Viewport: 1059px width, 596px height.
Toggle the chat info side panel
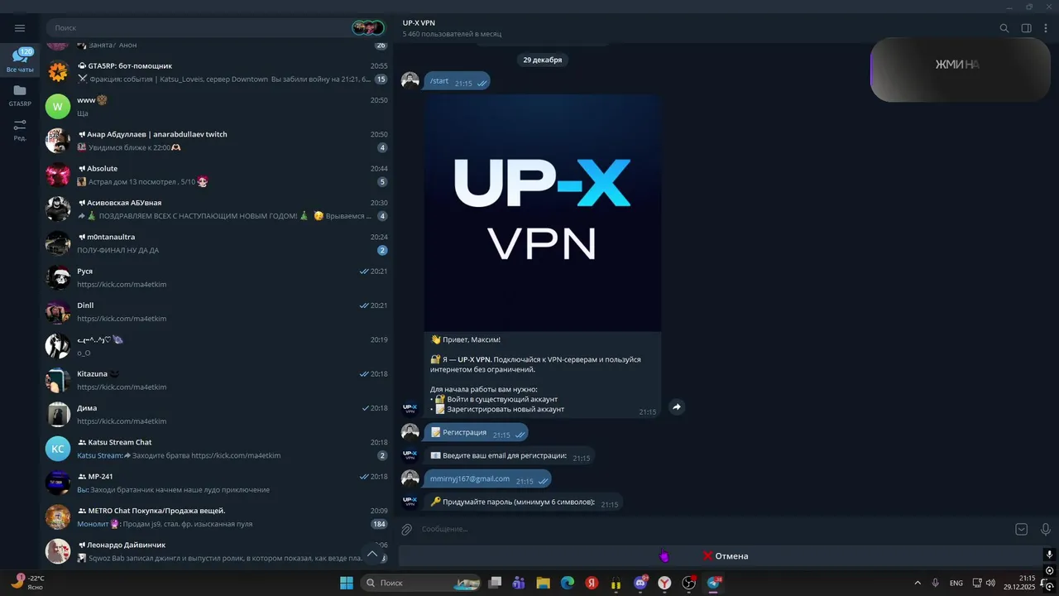[x=1026, y=28]
